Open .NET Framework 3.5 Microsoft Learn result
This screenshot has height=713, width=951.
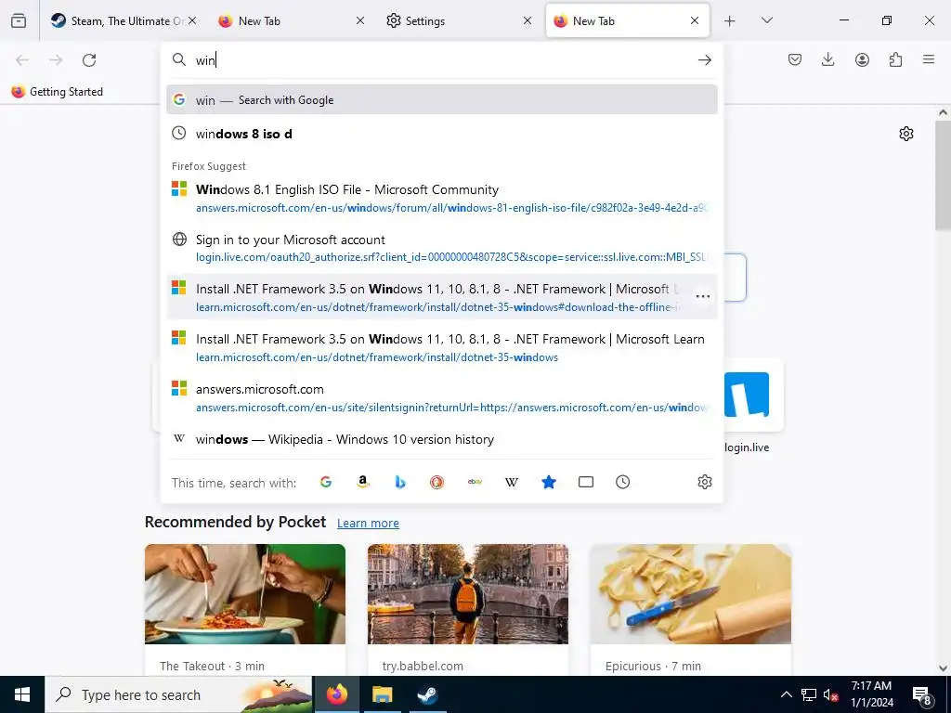[x=441, y=347]
